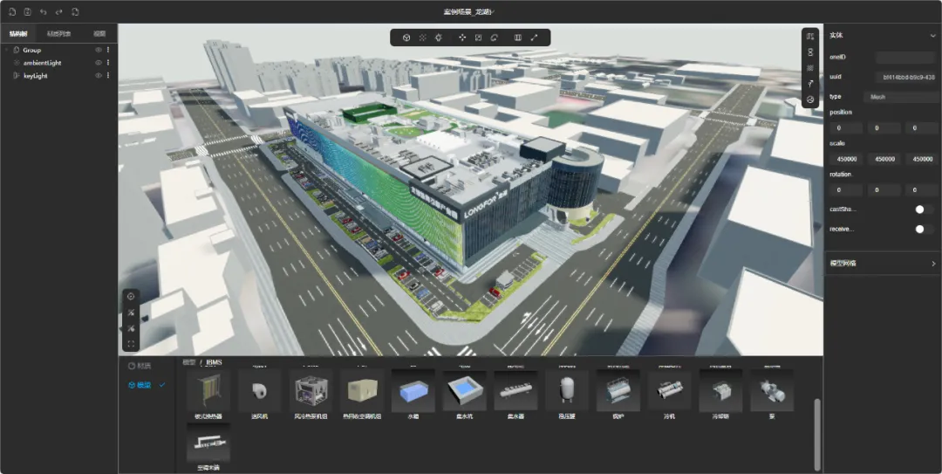Switch to the third tab in left panel
The height and width of the screenshot is (474, 942).
[99, 34]
